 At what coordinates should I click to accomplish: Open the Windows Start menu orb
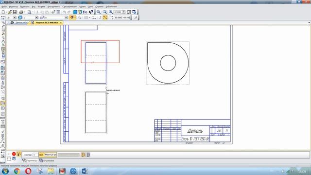click(5, 171)
